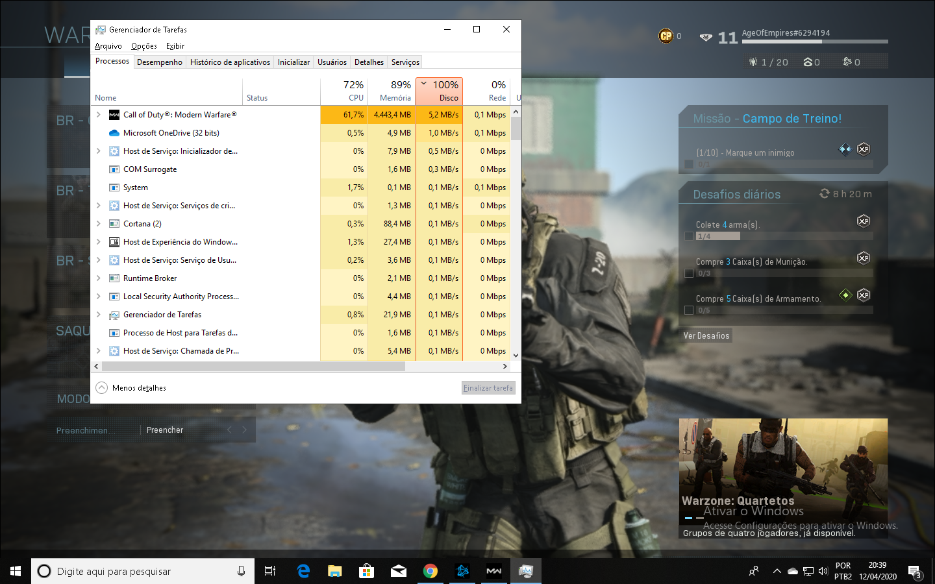Show hidden tray icons chevron
The image size is (935, 584).
pos(777,571)
